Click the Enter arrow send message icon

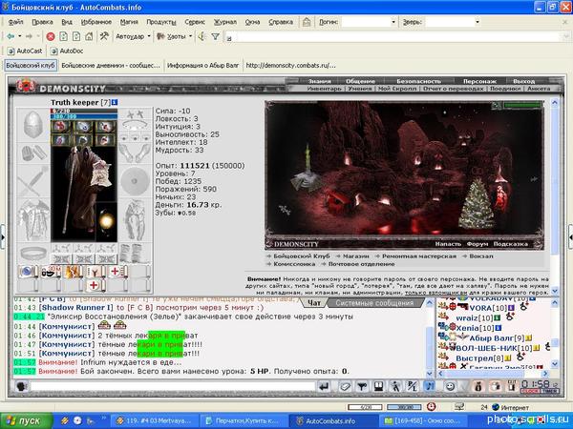324,386
